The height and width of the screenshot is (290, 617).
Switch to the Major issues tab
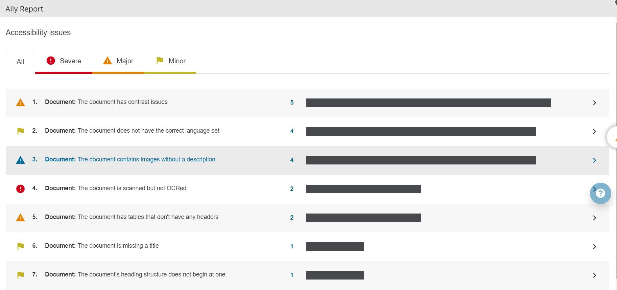[x=118, y=61]
